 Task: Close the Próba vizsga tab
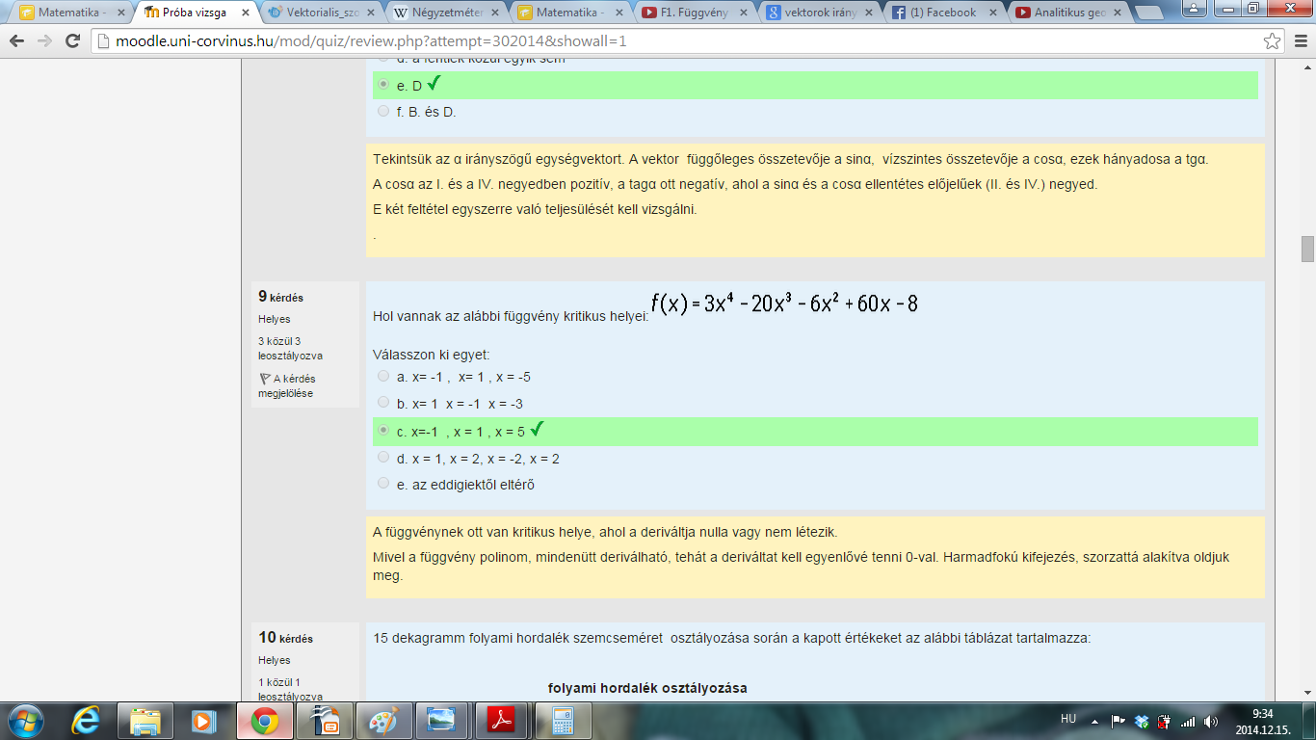pyautogui.click(x=246, y=13)
